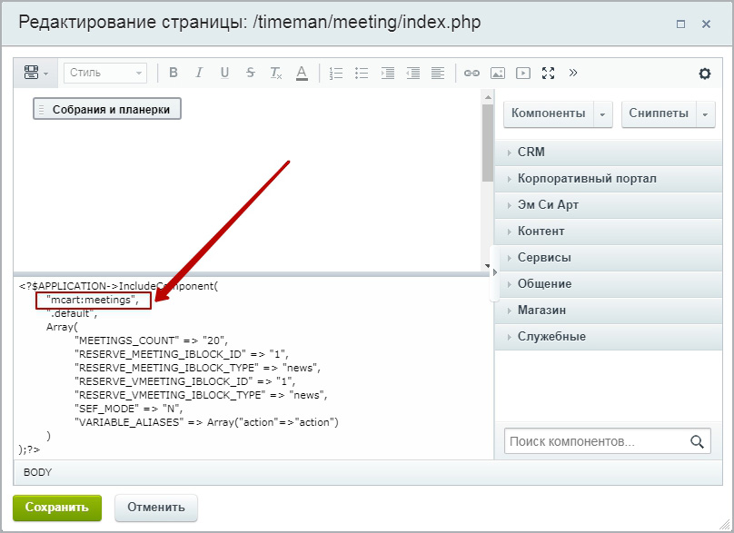
Task: Click the Отменить button
Action: (155, 508)
